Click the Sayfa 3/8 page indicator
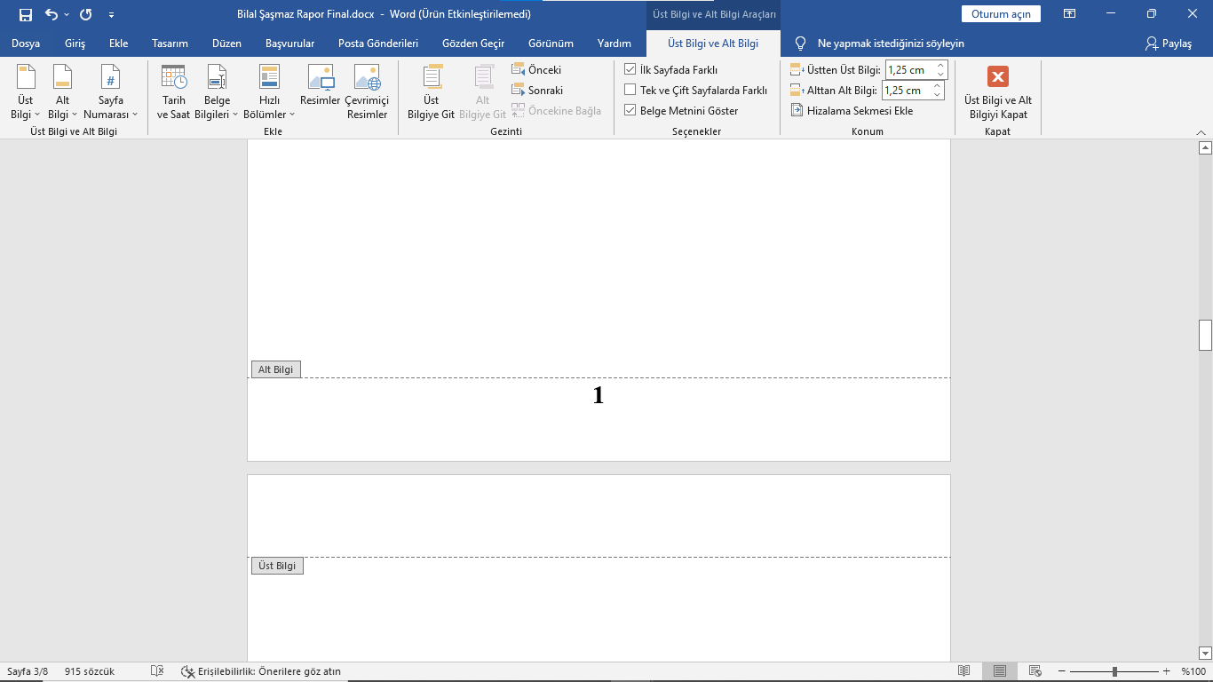The image size is (1213, 682). click(x=28, y=671)
